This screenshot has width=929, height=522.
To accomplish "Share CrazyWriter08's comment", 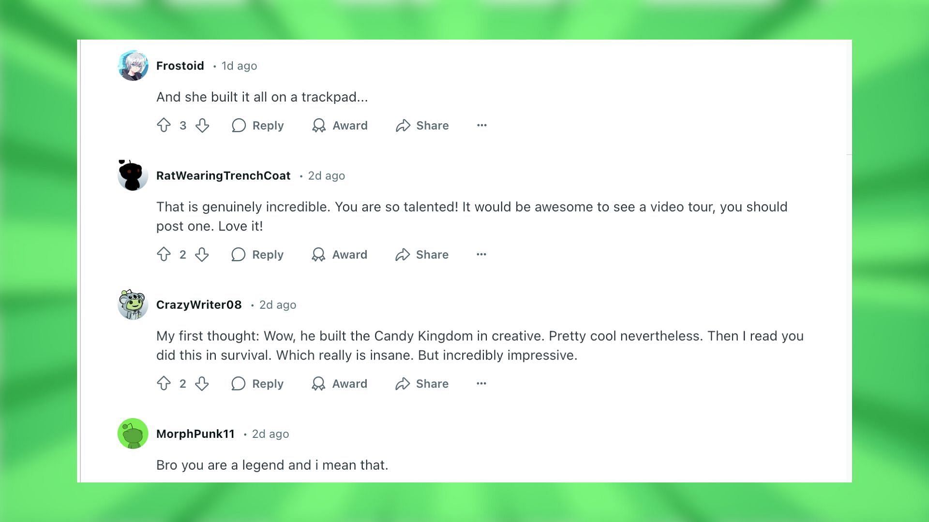I will click(422, 384).
